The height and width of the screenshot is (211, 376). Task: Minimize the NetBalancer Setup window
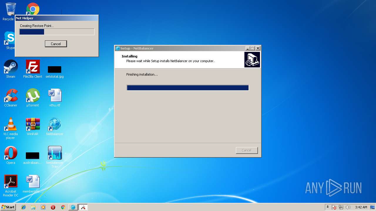point(248,48)
